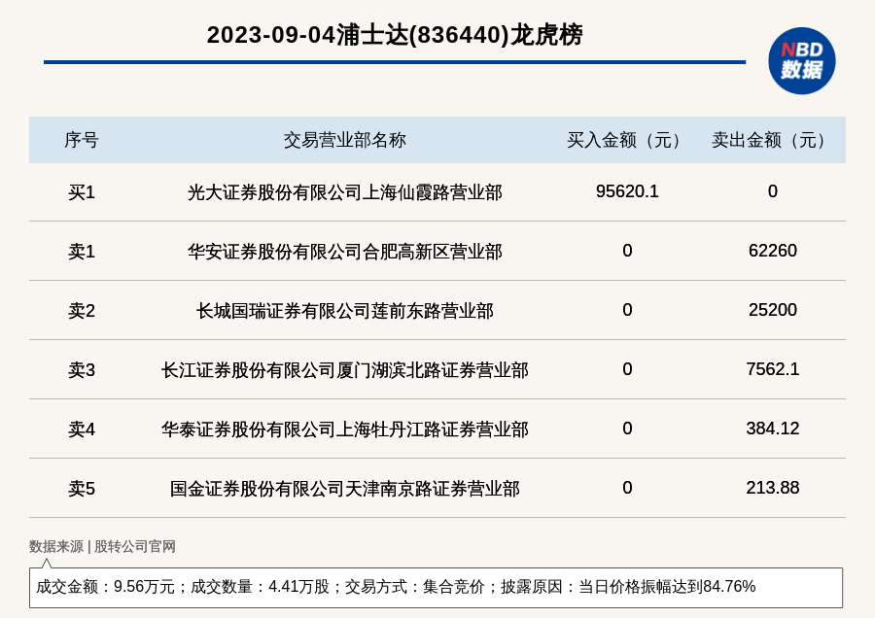Select the 买1 row label
This screenshot has width=875, height=618.
tap(82, 192)
